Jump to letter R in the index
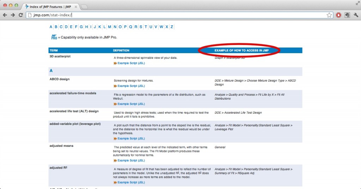Image resolution: width=361 pixels, height=189 pixels. click(x=136, y=27)
